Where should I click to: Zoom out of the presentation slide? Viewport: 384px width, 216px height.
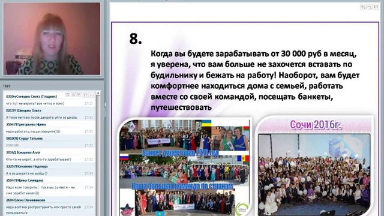[x=369, y=7]
